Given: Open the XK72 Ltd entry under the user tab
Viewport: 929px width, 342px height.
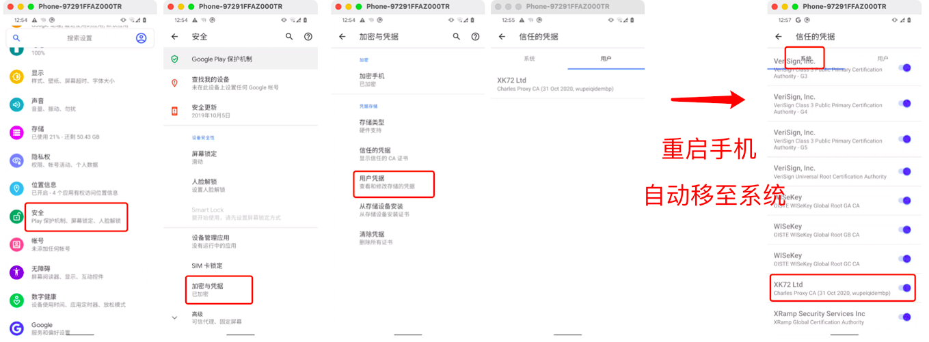Looking at the screenshot, I should point(568,84).
